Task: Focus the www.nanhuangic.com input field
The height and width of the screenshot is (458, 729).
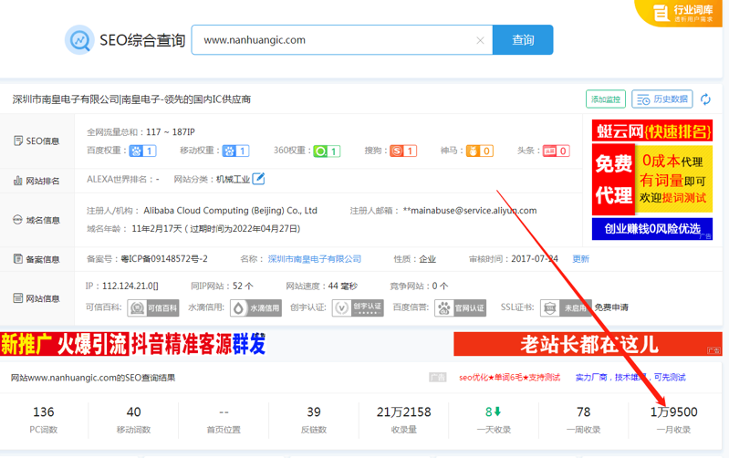Action: 342,40
